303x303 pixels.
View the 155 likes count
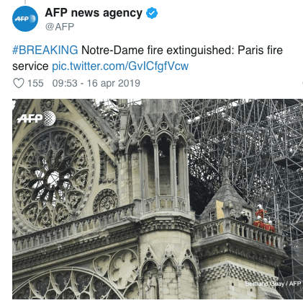click(35, 83)
